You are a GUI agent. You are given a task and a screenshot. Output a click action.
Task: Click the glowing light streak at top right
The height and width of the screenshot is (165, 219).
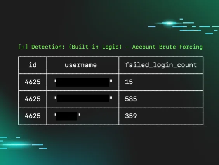169,23
